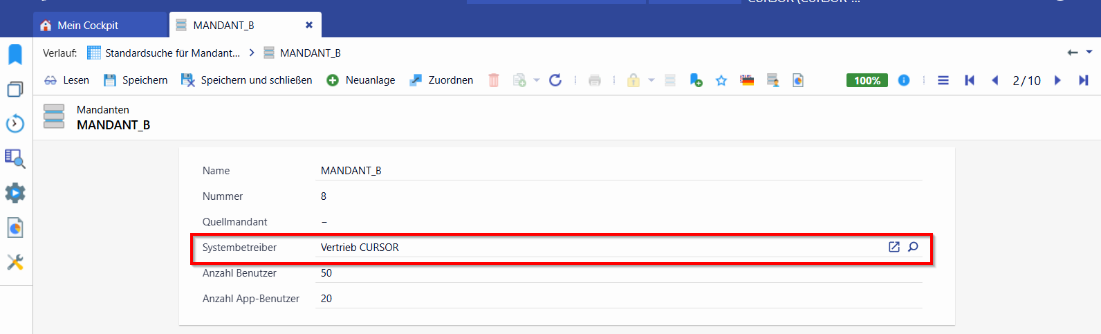The width and height of the screenshot is (1101, 334).
Task: Expand the lock icon dropdown arrow
Action: [651, 80]
